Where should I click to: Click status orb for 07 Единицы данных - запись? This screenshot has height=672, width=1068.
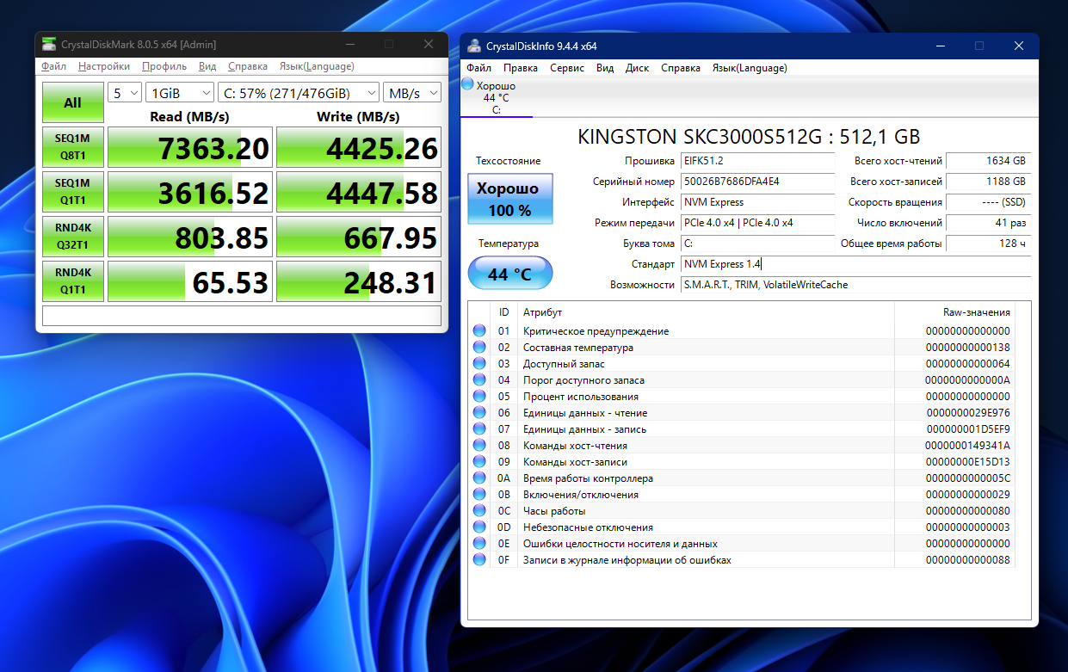point(479,429)
